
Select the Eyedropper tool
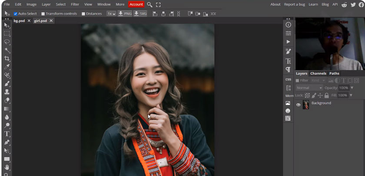[7, 67]
